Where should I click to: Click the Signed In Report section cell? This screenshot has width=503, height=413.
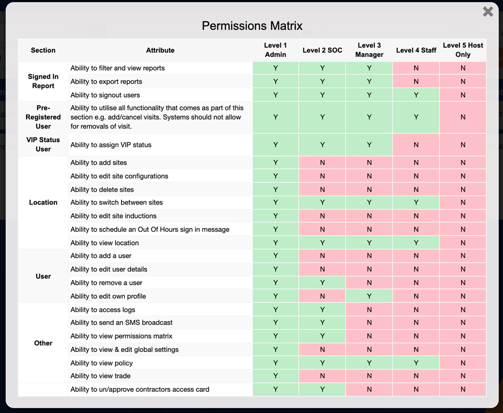tap(44, 81)
